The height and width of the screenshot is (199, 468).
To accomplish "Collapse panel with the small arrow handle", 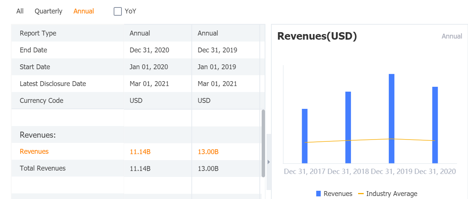I will click(x=269, y=162).
